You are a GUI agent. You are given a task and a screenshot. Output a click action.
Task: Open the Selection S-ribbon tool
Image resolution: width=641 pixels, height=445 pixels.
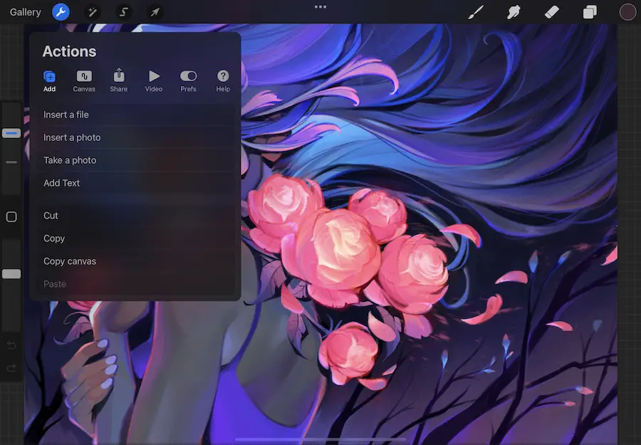coord(123,12)
